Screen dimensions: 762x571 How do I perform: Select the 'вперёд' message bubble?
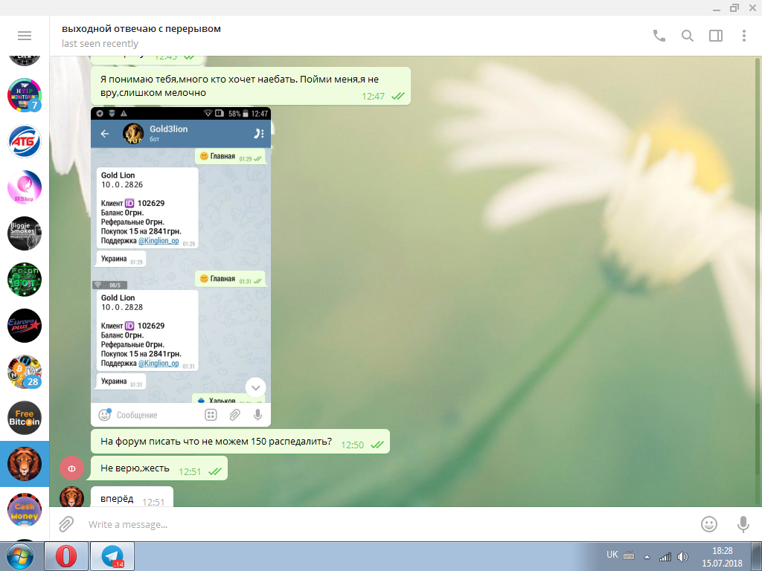point(132,497)
